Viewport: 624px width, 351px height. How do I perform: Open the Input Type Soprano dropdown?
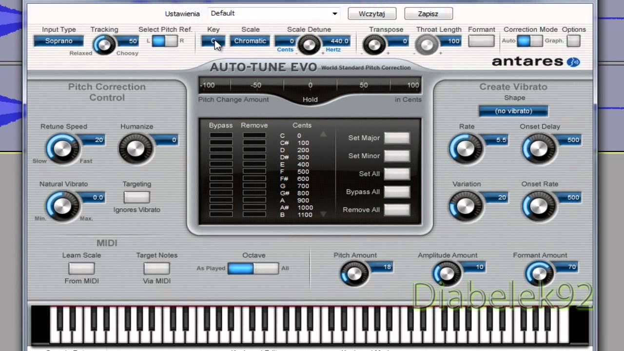58,41
